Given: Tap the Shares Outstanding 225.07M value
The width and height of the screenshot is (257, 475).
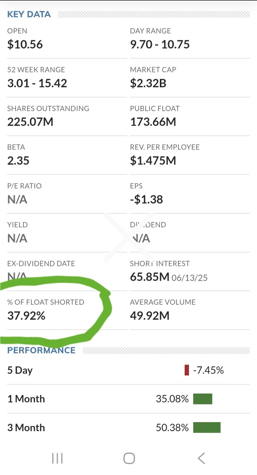Looking at the screenshot, I should click(30, 122).
